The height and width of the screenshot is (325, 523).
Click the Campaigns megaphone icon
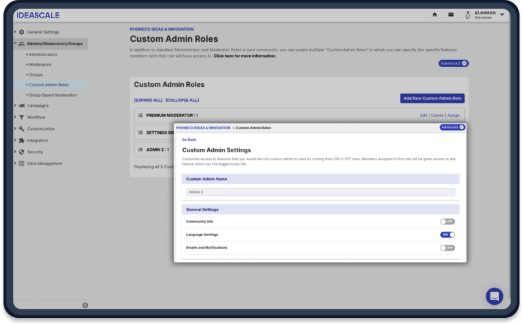coord(22,106)
